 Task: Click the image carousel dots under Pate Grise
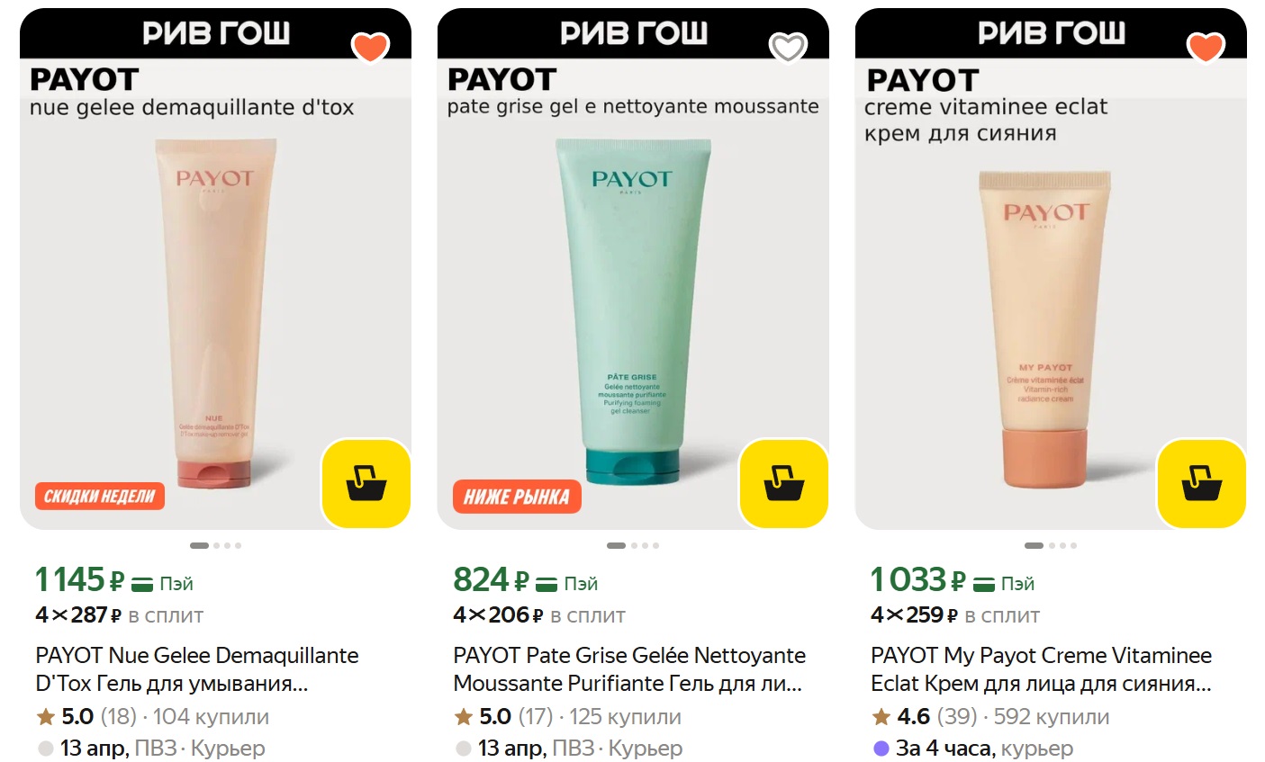coord(633,545)
